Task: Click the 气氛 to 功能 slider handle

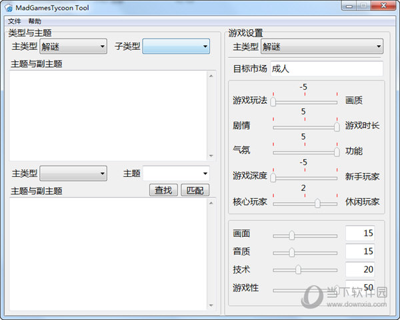Action: tap(337, 152)
